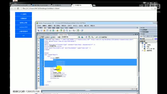Screen dimensions: 167x94
Task: Click the Apply Comment coding toolbar icon
Action: (39, 64)
